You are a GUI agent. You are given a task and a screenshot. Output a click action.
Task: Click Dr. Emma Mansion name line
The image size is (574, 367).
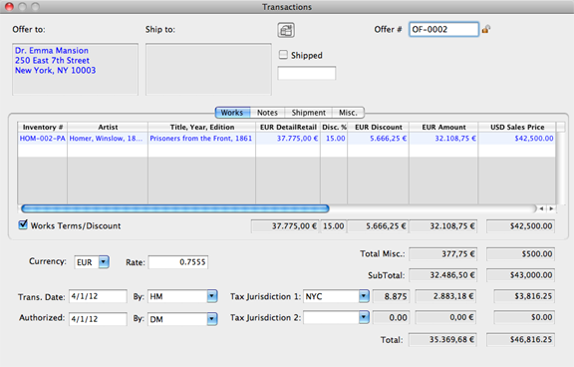[52, 50]
